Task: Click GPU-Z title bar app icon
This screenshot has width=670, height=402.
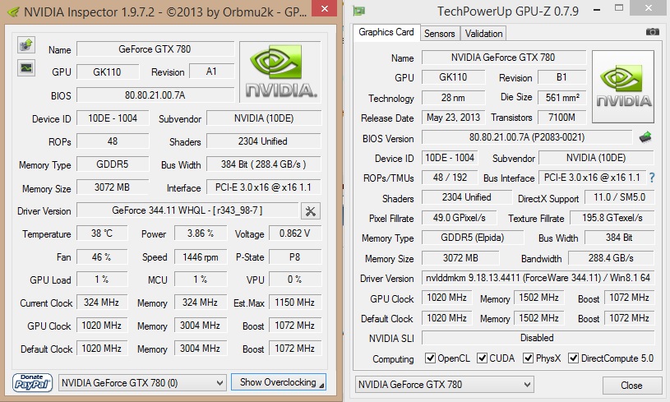Action: pyautogui.click(x=359, y=12)
